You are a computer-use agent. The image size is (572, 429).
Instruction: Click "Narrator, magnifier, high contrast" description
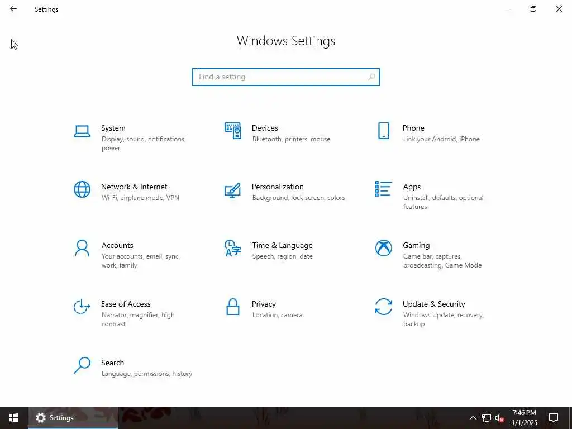138,319
